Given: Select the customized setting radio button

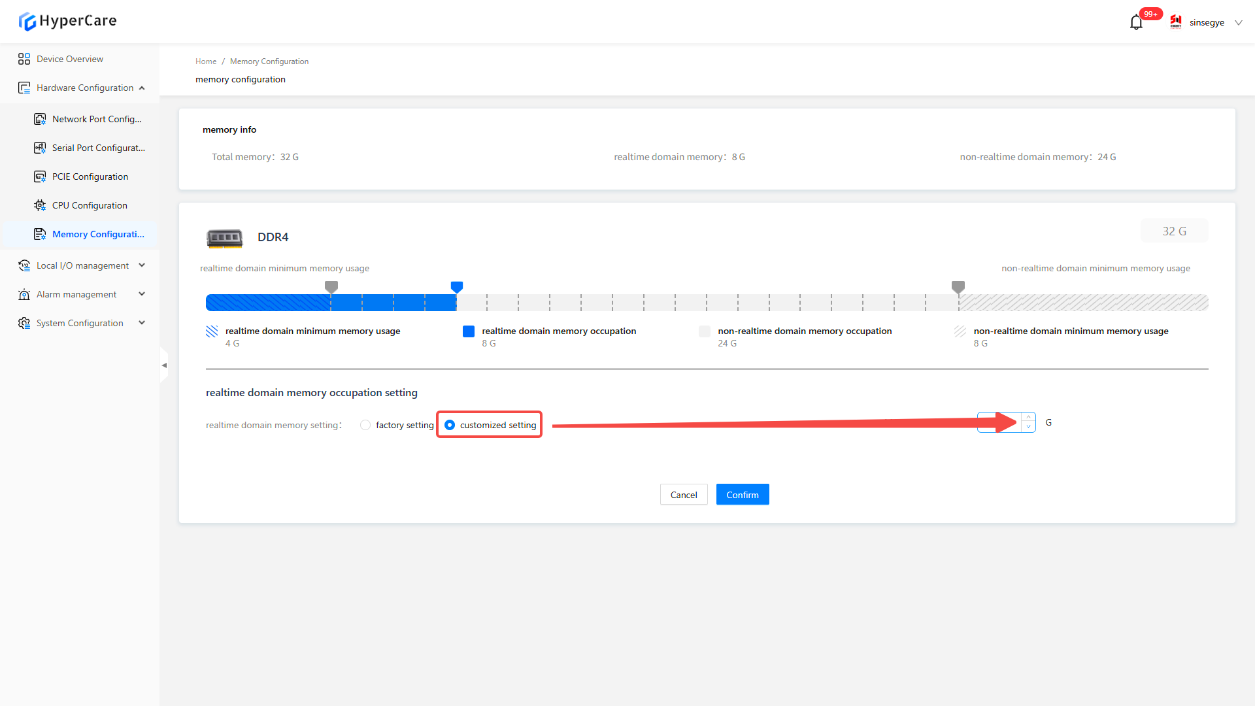Looking at the screenshot, I should [x=450, y=425].
